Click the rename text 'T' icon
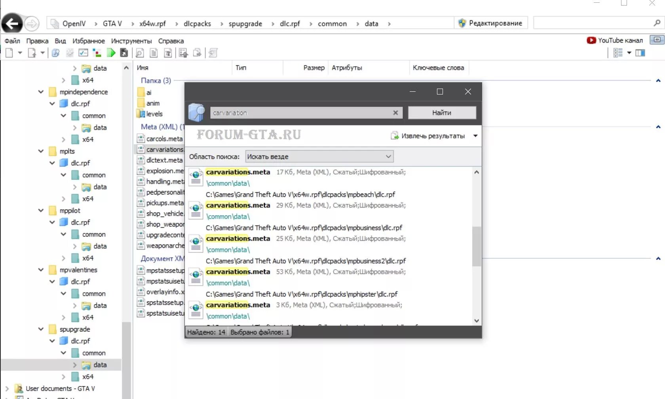 tap(168, 53)
